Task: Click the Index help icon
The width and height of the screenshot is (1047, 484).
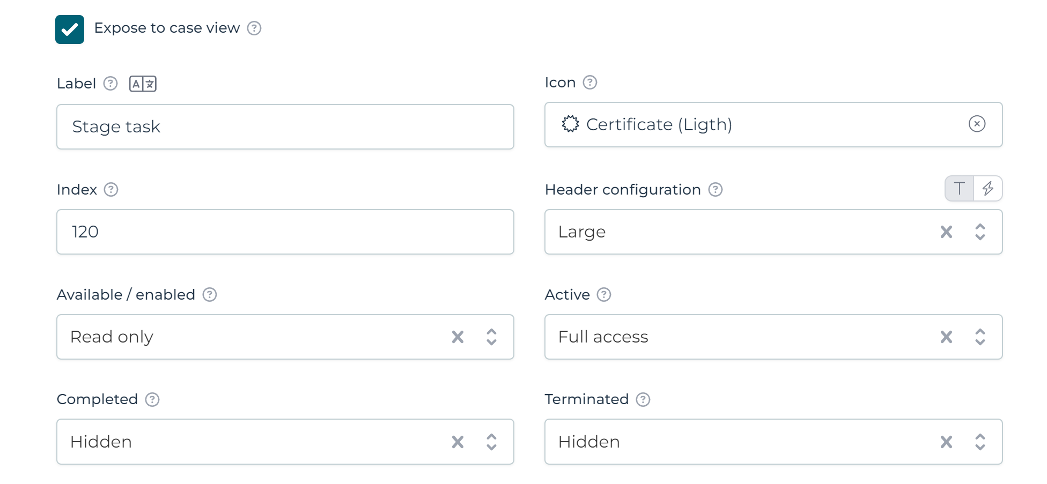Action: 111,190
